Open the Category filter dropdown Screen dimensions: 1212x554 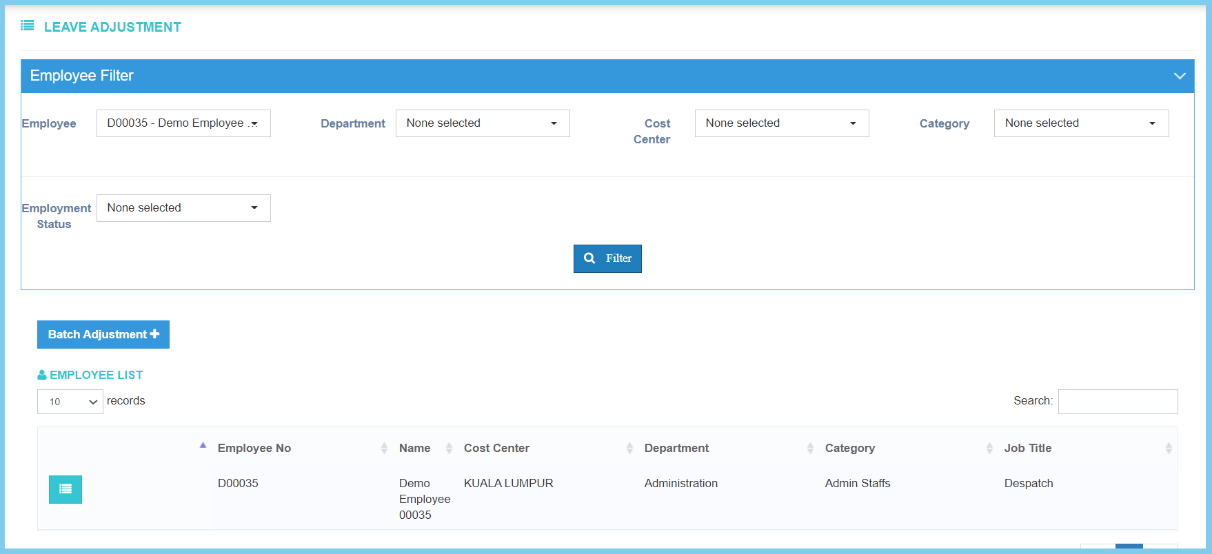click(x=1080, y=123)
